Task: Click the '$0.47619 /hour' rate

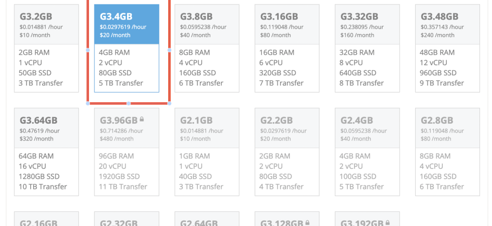Action: [40, 131]
